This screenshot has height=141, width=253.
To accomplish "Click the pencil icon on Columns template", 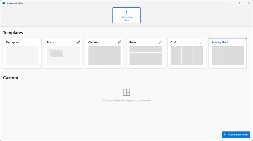I will [x=120, y=42].
